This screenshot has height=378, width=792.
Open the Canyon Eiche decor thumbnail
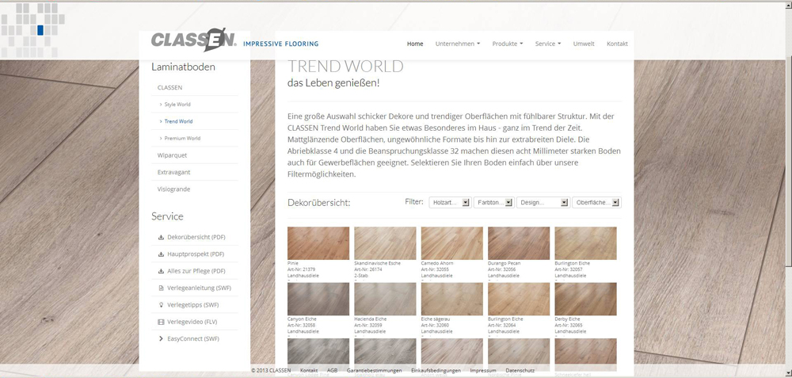tap(318, 300)
